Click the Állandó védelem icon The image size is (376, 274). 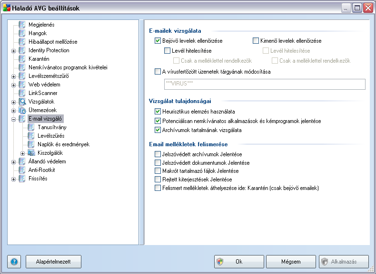(22, 161)
